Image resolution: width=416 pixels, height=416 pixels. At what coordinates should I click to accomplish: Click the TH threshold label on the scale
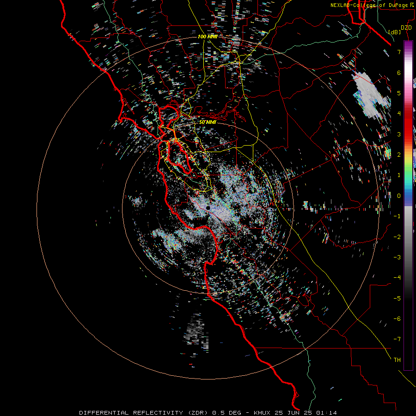[x=397, y=360]
